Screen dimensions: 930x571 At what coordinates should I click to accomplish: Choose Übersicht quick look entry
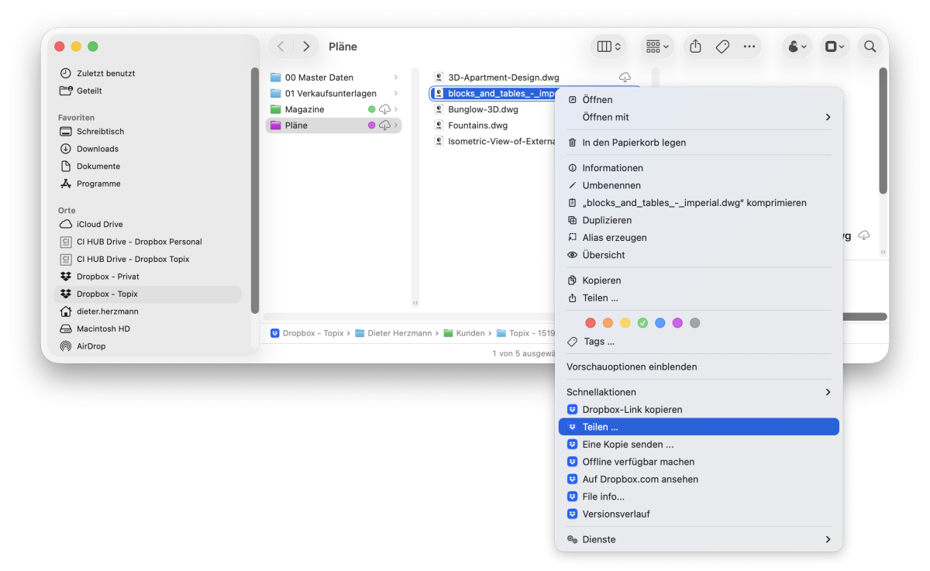(698, 255)
